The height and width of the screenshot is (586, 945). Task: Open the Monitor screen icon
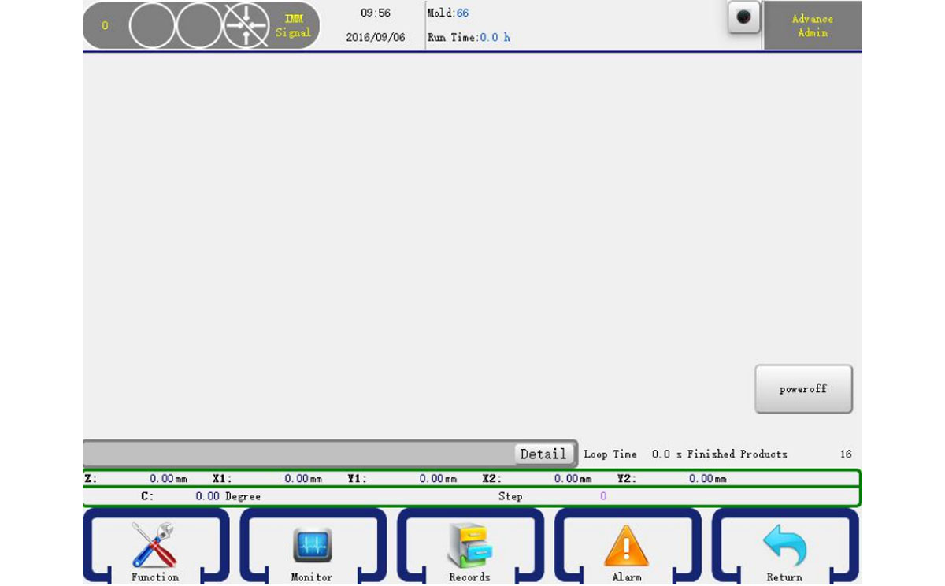click(x=313, y=545)
